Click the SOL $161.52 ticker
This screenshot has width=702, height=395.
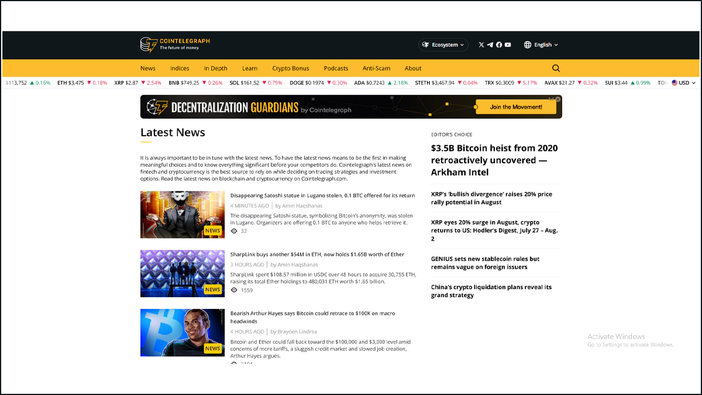click(256, 83)
